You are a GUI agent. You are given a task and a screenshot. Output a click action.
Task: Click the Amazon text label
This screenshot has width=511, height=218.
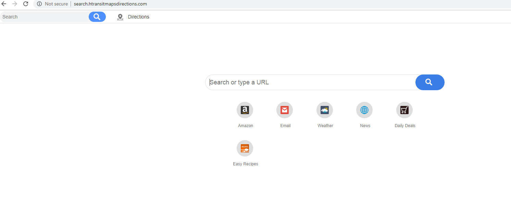point(246,126)
